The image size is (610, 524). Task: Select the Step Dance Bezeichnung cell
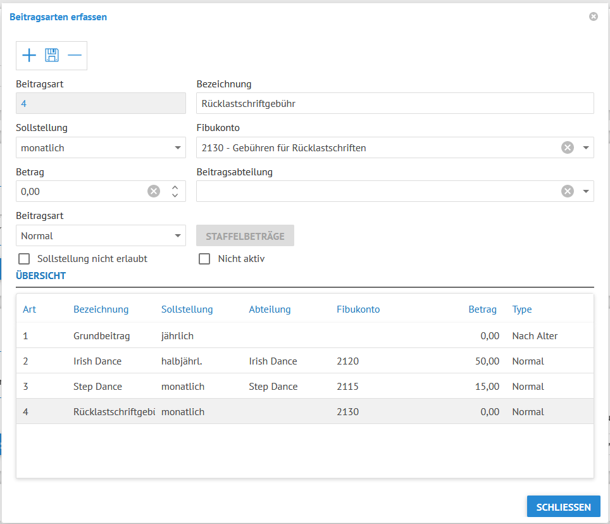pos(97,386)
